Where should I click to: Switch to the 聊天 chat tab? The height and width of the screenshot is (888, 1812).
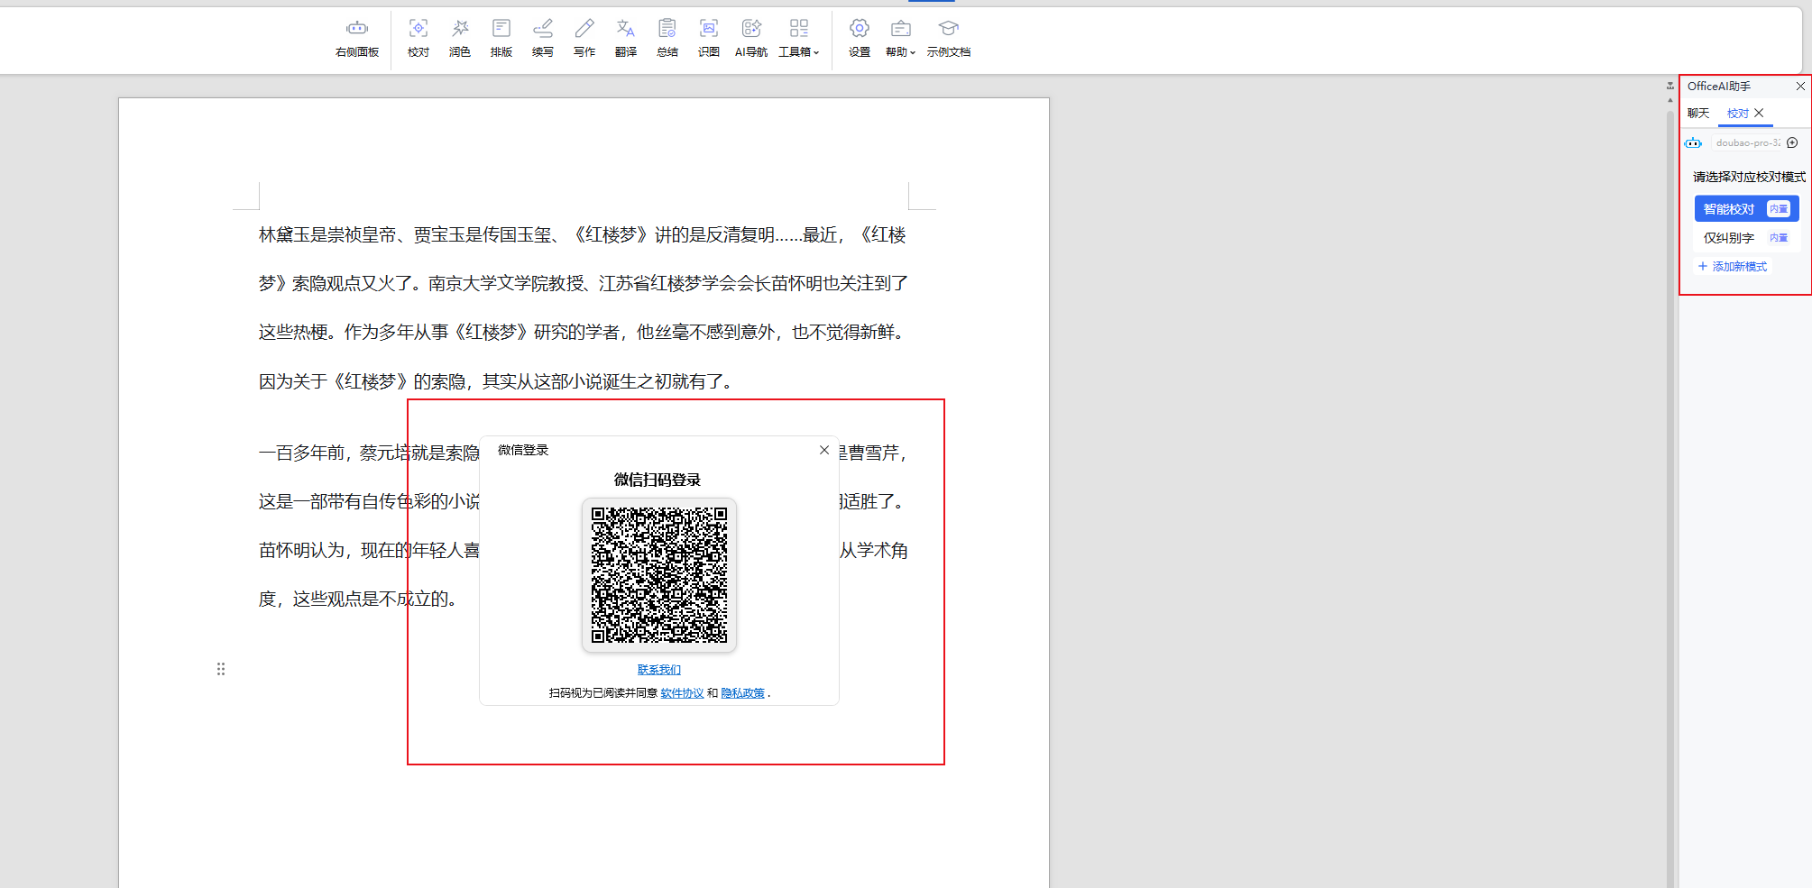coord(1698,114)
